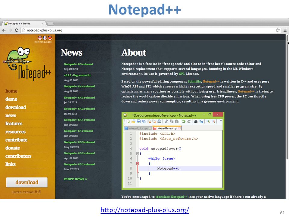289x217 pixels.
Task: Open v6.4.5 - Regression fix news link
Action: [77, 75]
